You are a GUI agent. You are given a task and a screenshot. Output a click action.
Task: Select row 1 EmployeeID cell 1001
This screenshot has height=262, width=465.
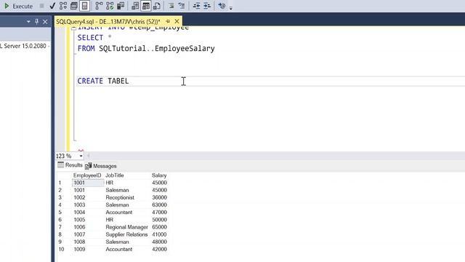pyautogui.click(x=88, y=183)
